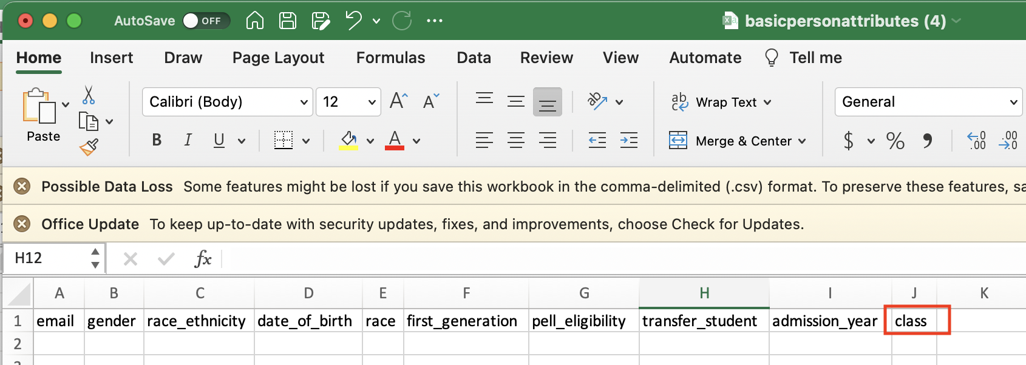1026x365 pixels.
Task: Click the Increase Indent icon
Action: [x=629, y=141]
